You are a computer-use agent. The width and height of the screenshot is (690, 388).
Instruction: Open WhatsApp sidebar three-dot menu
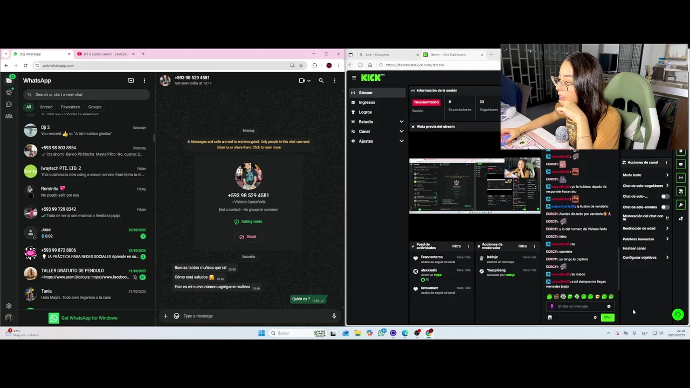click(144, 80)
